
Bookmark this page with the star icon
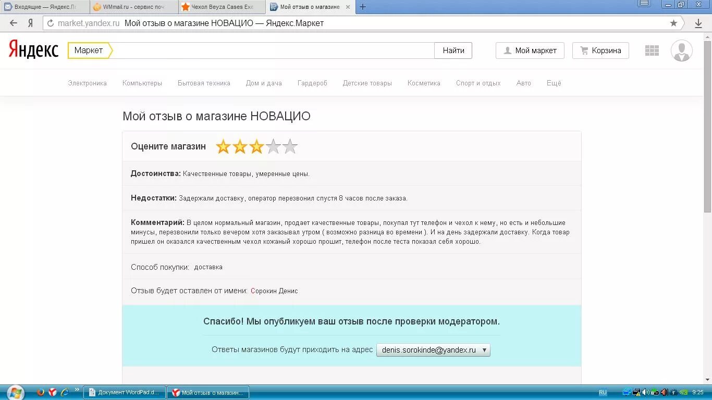point(673,23)
